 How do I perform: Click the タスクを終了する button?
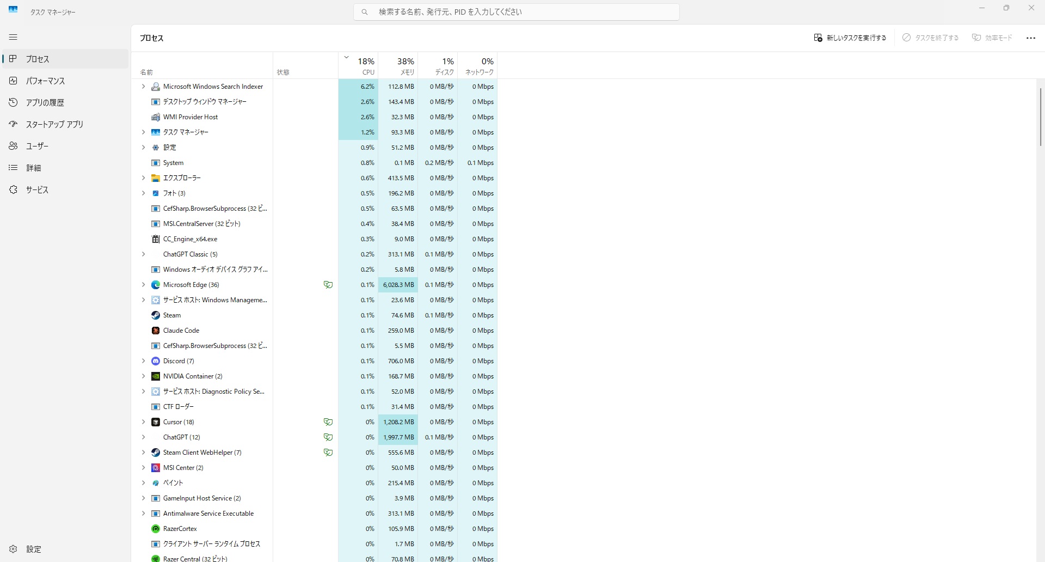pyautogui.click(x=930, y=38)
